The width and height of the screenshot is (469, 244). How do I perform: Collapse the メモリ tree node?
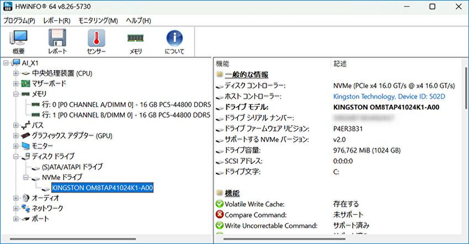[16, 94]
